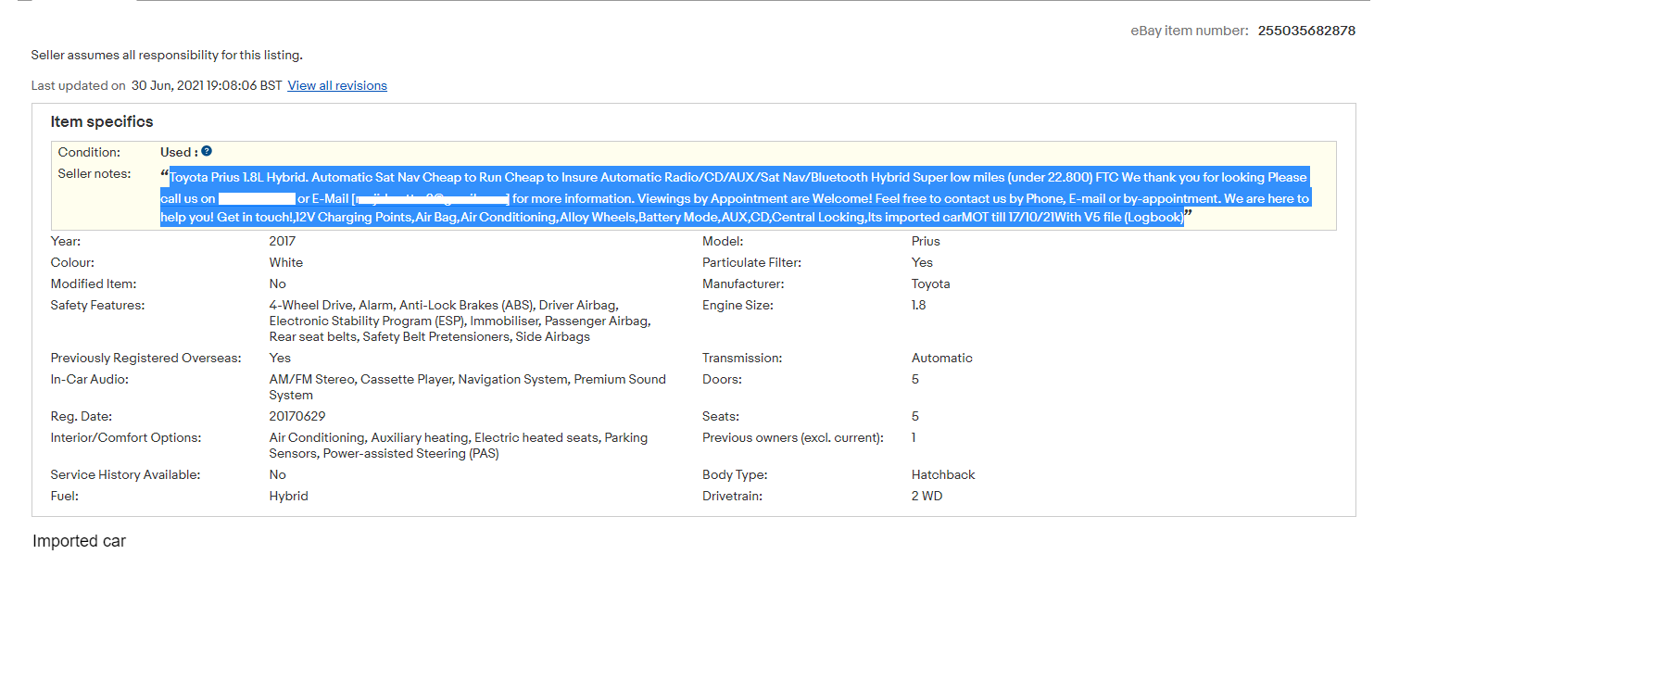
Task: Click the Imported car description text
Action: [79, 541]
